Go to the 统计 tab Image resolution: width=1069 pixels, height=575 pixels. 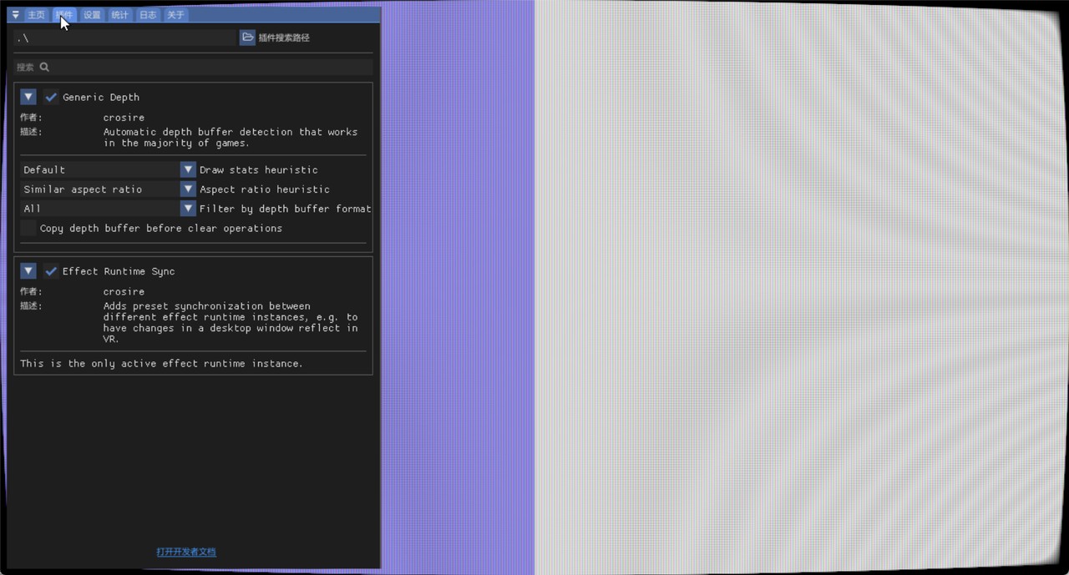(119, 15)
